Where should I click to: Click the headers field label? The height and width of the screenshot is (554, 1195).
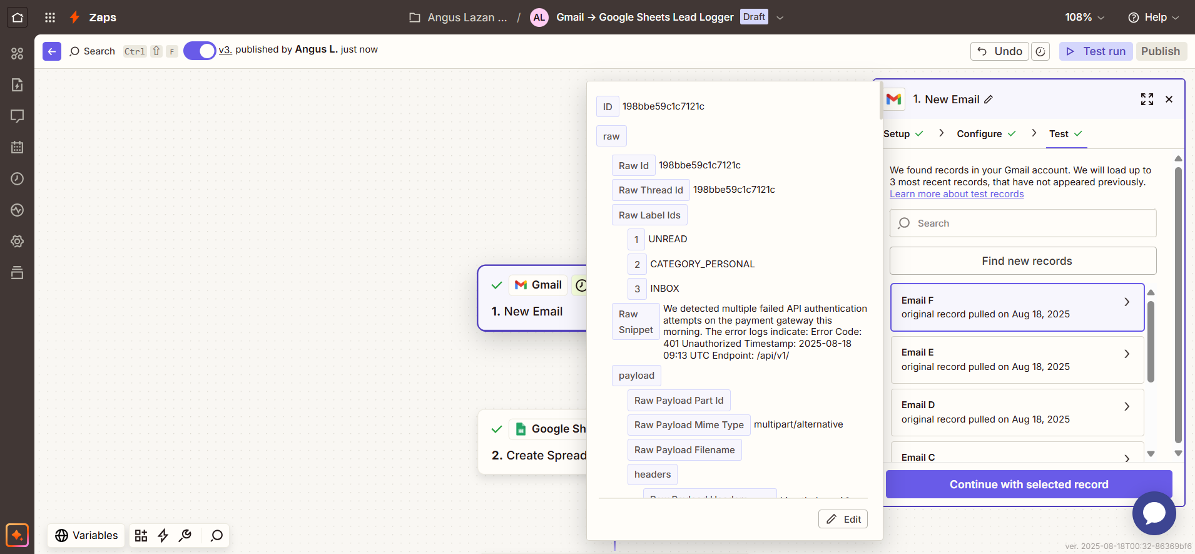[x=653, y=474]
